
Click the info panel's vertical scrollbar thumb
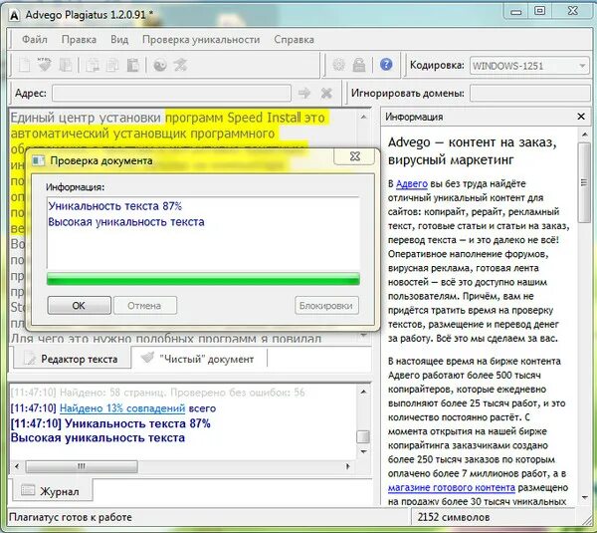click(584, 182)
